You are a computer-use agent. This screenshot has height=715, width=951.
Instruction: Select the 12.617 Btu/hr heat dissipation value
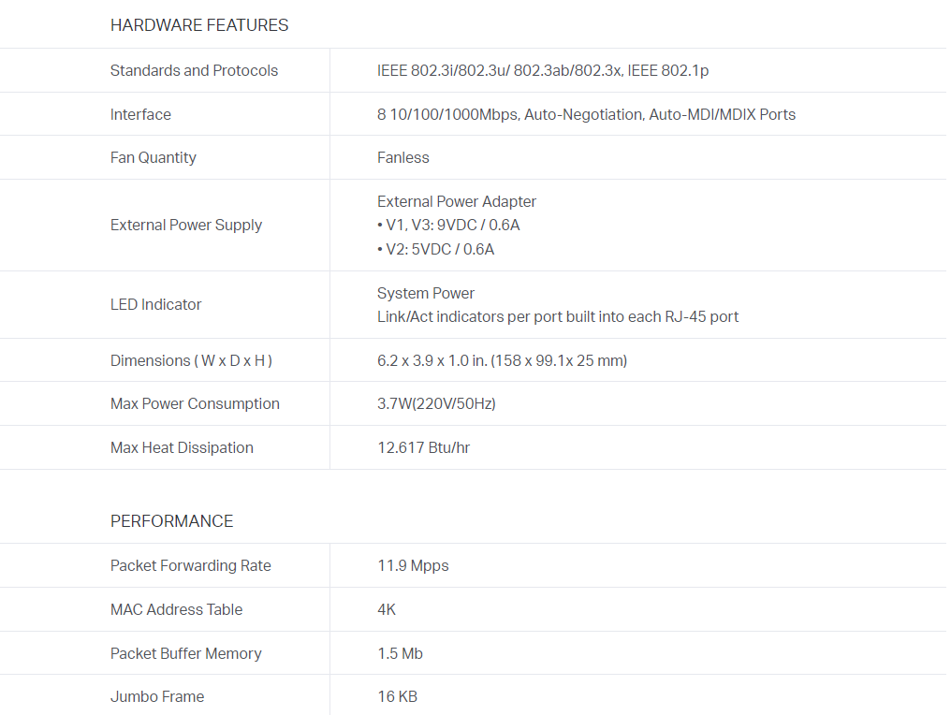[423, 448]
